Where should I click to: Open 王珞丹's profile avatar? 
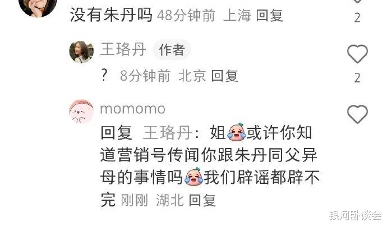pyautogui.click(x=81, y=52)
